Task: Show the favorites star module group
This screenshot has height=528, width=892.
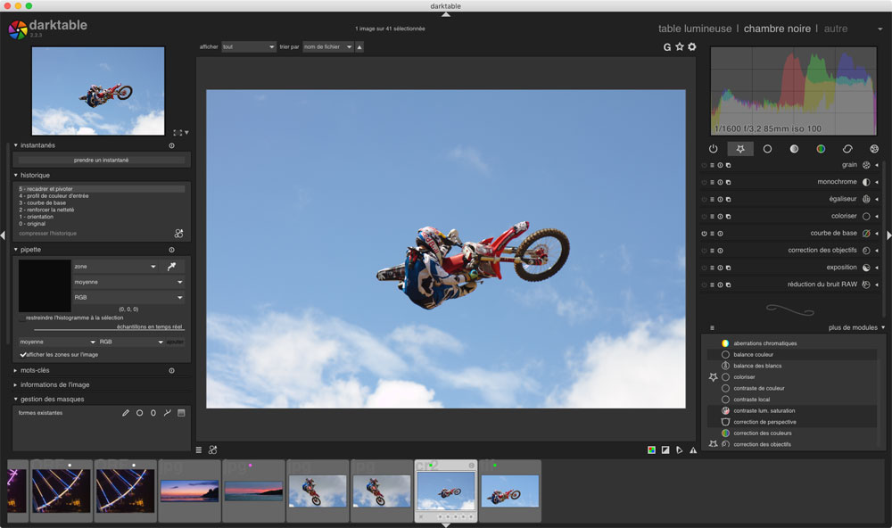Action: click(740, 149)
